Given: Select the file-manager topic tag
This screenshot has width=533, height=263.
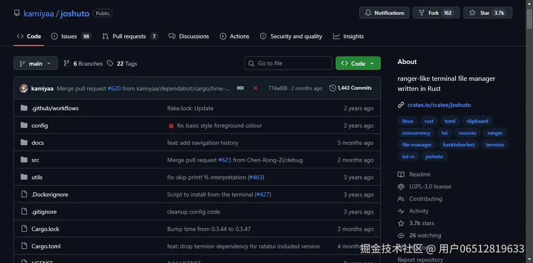Looking at the screenshot, I should click(417, 145).
